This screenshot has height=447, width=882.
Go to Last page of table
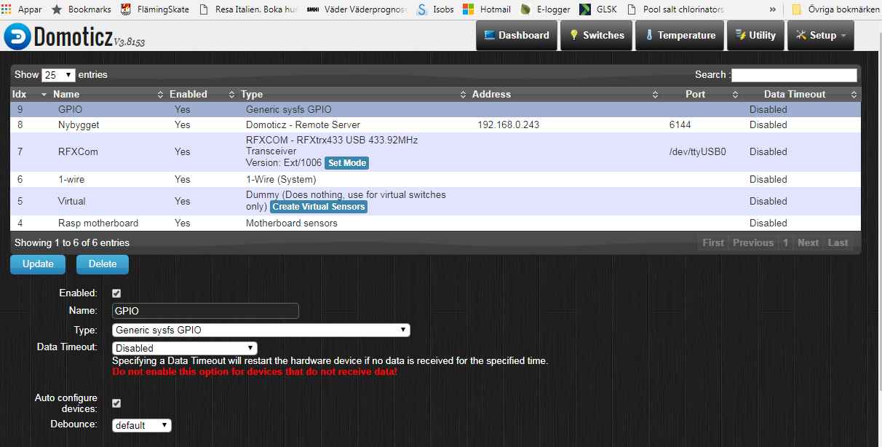pos(838,243)
